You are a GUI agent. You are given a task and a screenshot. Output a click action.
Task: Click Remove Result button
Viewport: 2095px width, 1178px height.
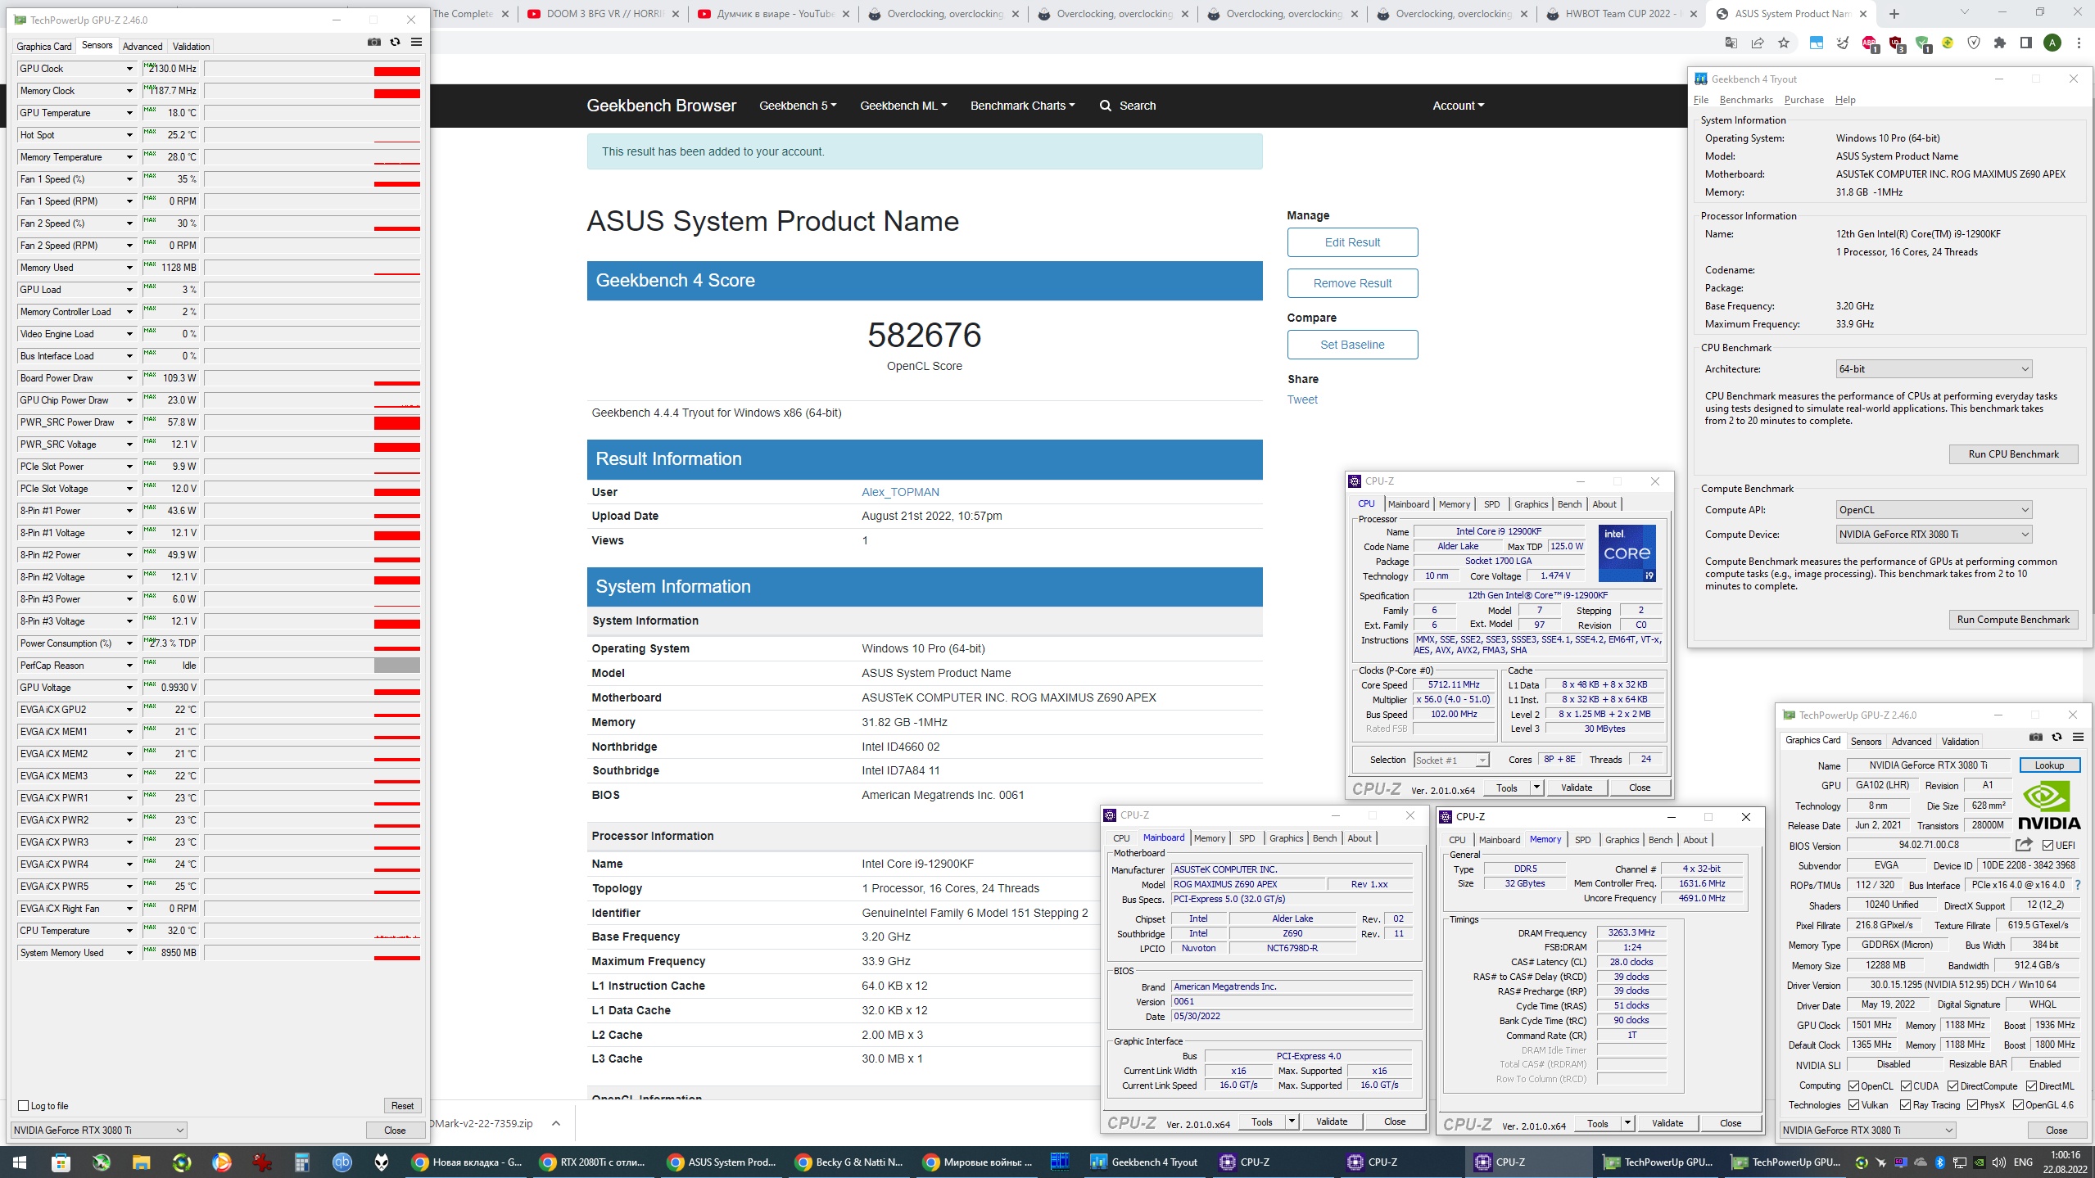[1352, 283]
